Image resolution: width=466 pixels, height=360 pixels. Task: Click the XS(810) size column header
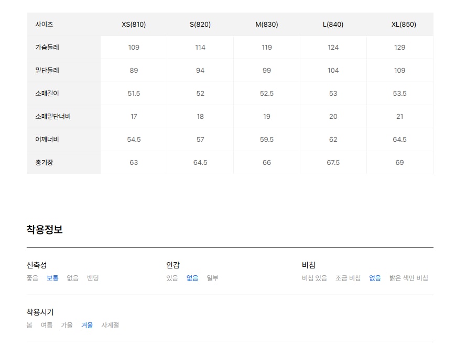[134, 25]
